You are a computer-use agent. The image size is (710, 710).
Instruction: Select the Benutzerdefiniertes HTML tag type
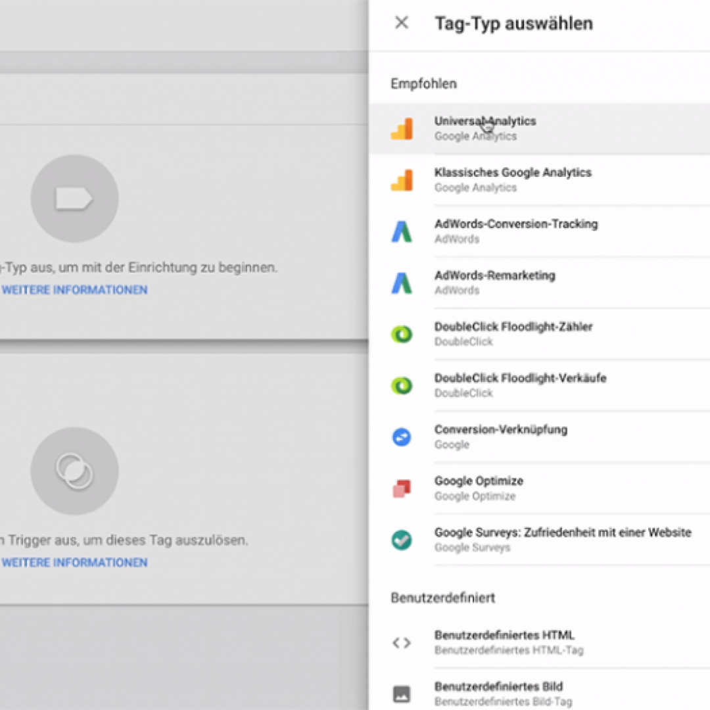[x=539, y=642]
